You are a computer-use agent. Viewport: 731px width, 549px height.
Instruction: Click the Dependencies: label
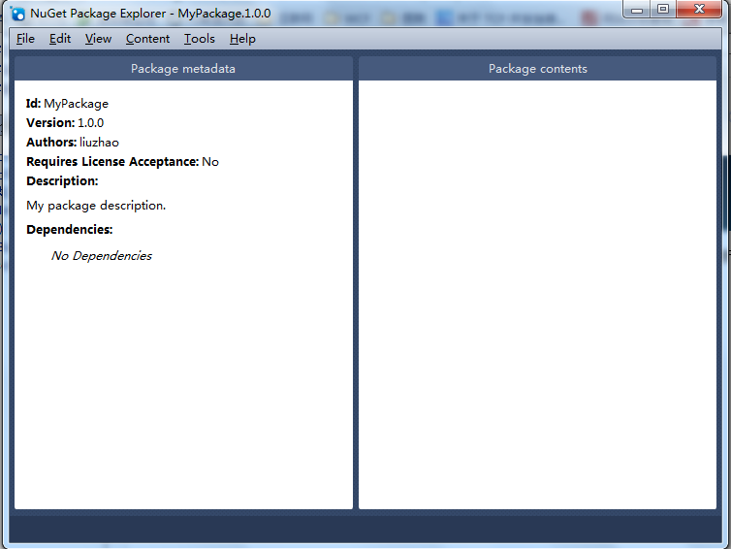(x=70, y=230)
